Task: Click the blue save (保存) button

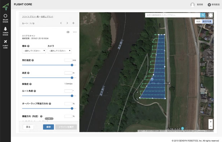Action: coord(48,127)
